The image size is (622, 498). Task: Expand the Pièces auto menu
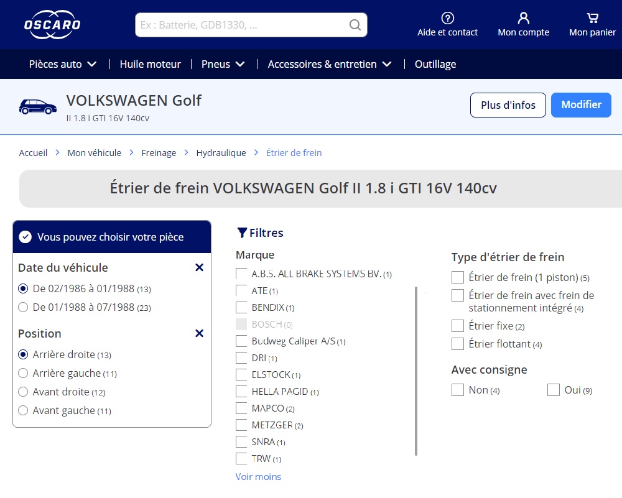tap(62, 64)
